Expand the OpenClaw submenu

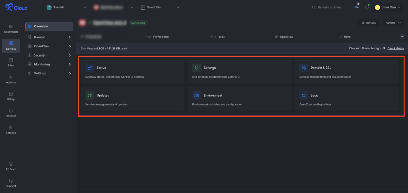[x=70, y=46]
